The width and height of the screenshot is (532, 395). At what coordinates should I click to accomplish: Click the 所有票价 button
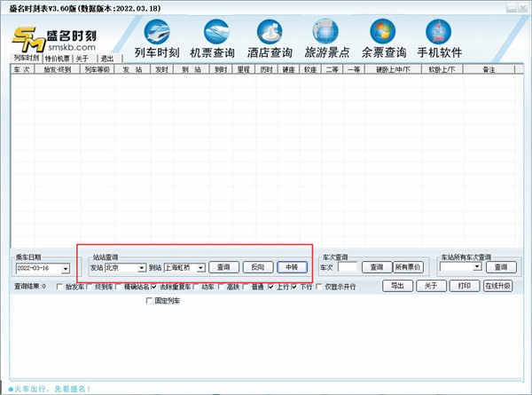(x=408, y=267)
